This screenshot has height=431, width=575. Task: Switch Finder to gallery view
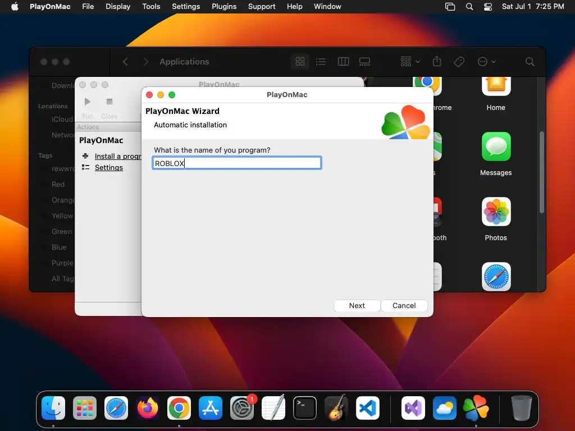pyautogui.click(x=364, y=61)
